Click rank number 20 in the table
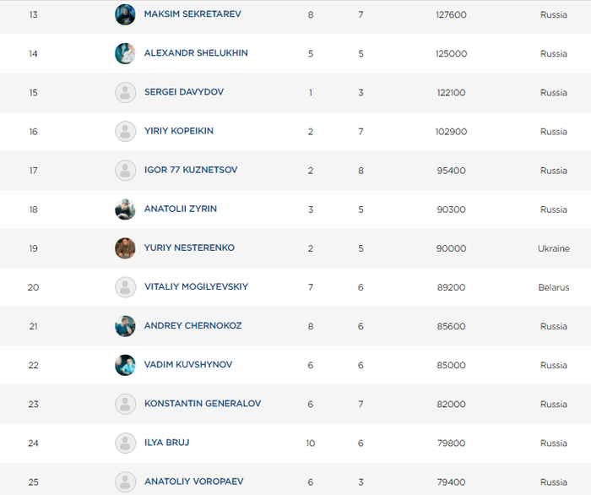The height and width of the screenshot is (495, 591). pyautogui.click(x=33, y=287)
